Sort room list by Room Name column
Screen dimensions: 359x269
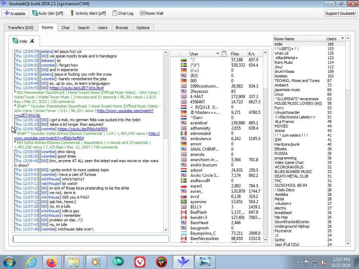(x=300, y=39)
